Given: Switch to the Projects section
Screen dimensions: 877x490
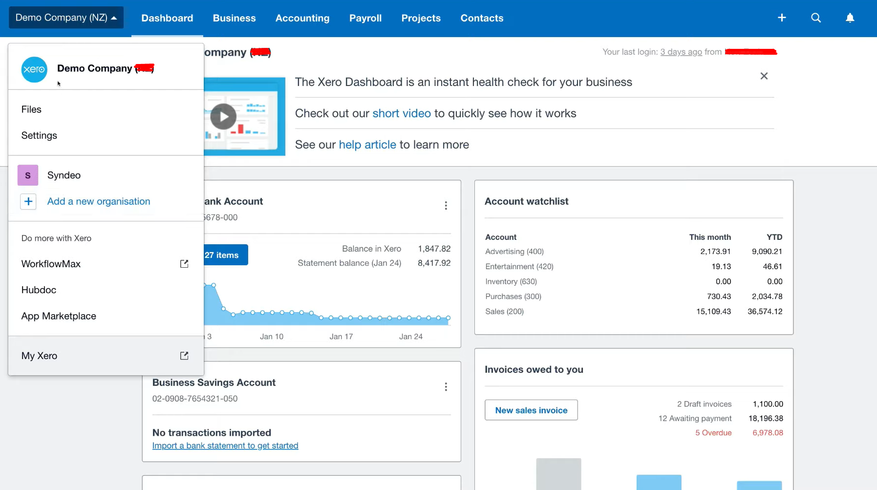Looking at the screenshot, I should [421, 18].
